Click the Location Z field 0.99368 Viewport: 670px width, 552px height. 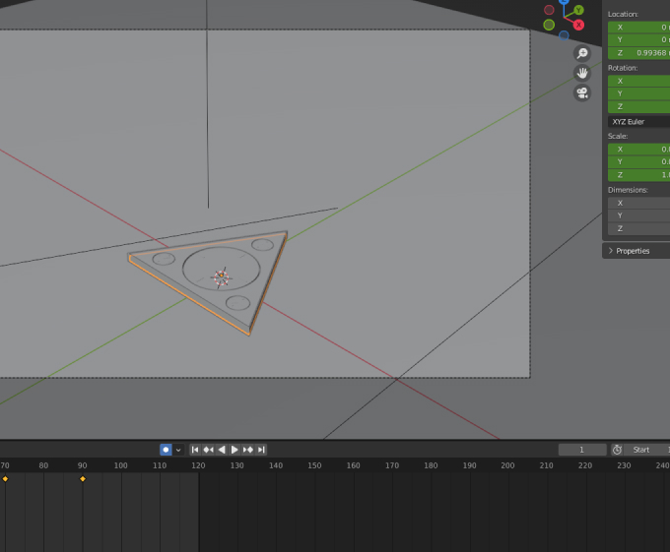click(x=638, y=53)
